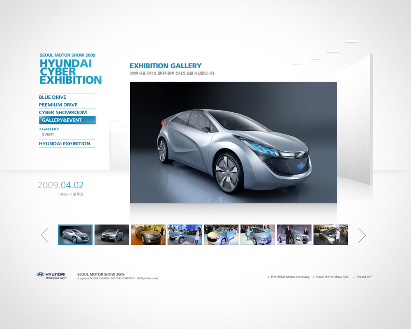This screenshot has width=411, height=329.
Task: Open the Seoul Motor Show Site link
Action: tap(332, 277)
